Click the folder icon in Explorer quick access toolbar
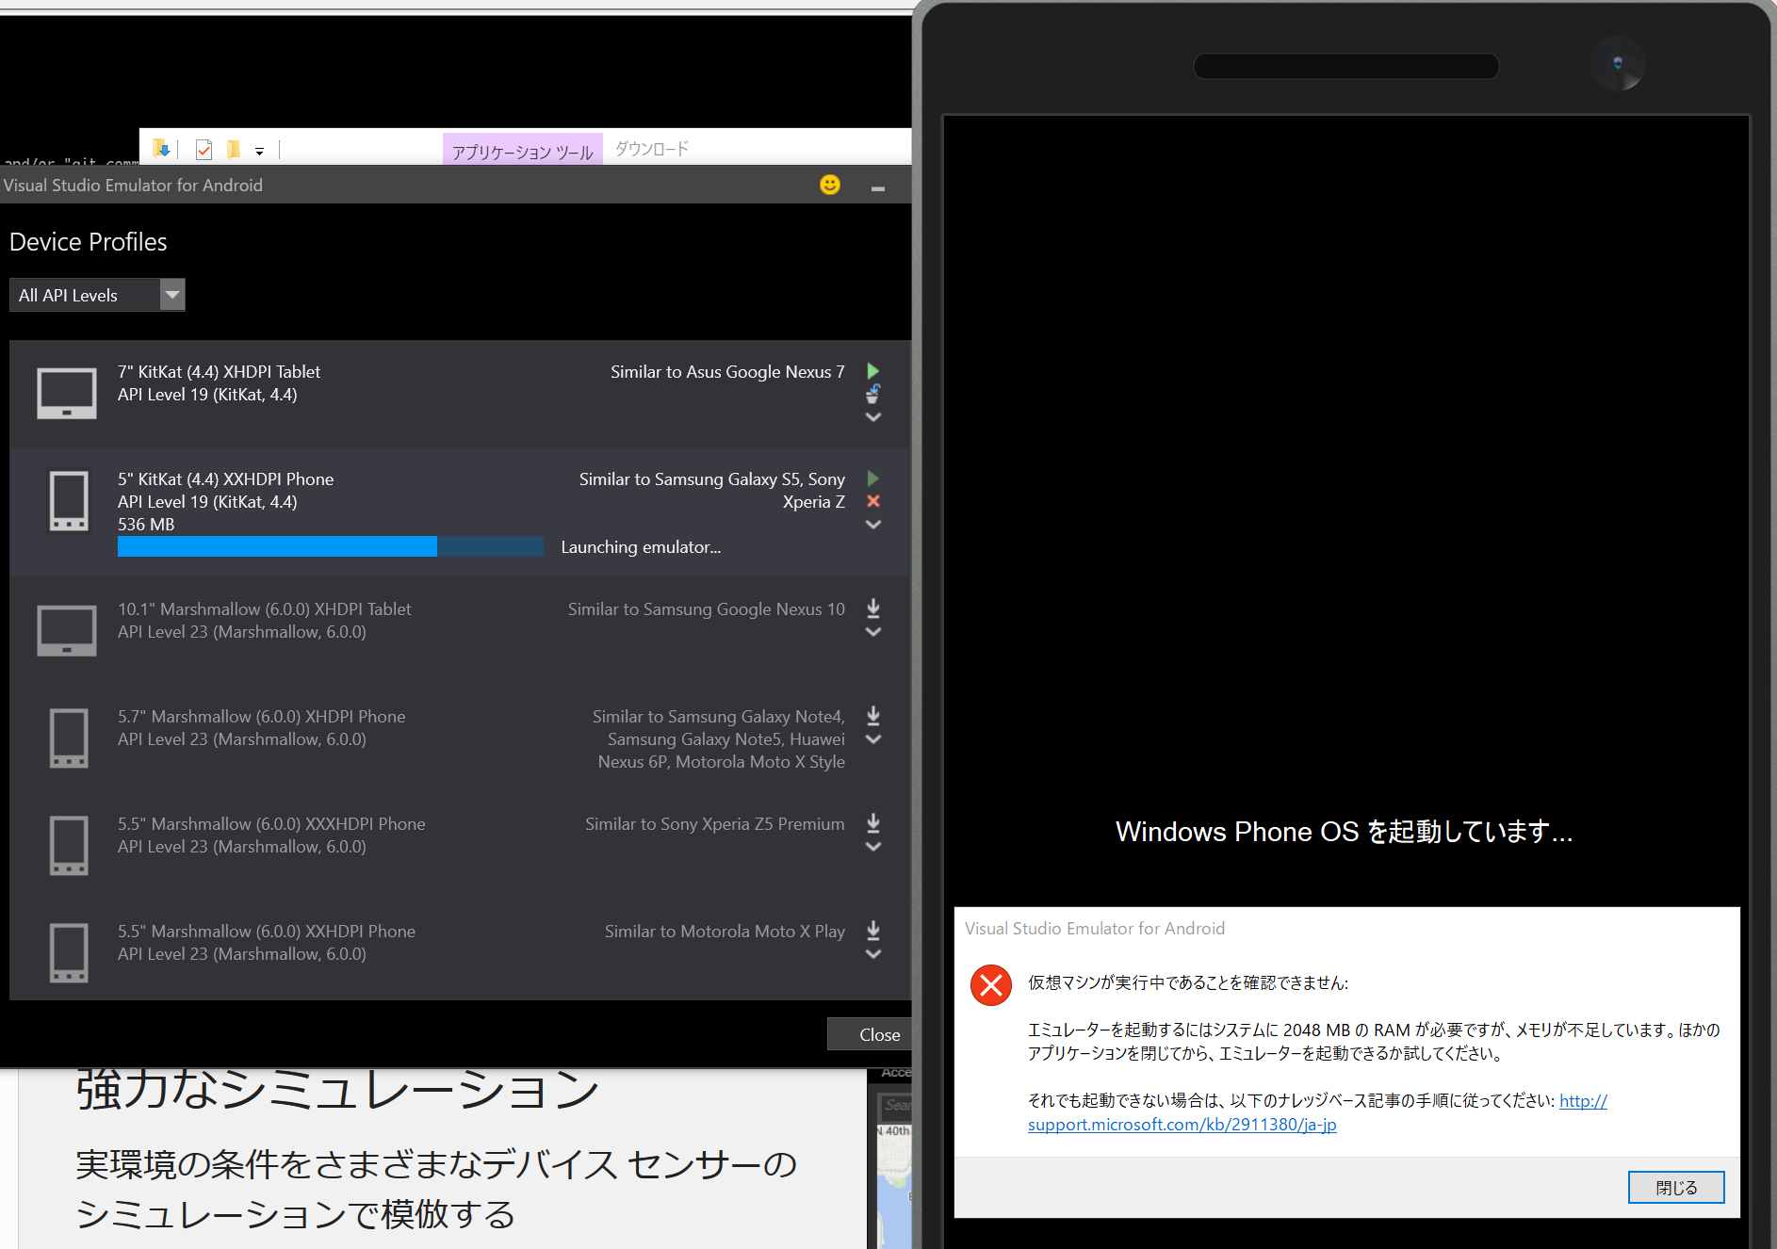The width and height of the screenshot is (1777, 1249). [x=161, y=149]
